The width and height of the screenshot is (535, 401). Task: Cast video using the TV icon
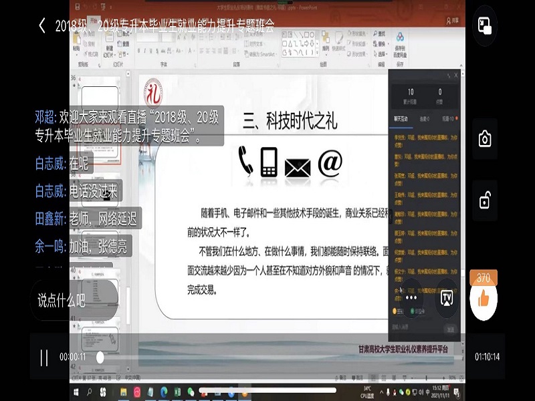point(446,297)
